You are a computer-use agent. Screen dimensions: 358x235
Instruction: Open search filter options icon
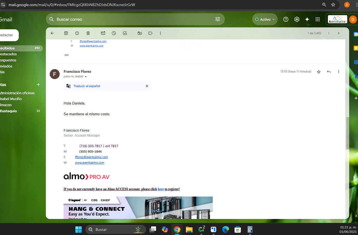218,19
